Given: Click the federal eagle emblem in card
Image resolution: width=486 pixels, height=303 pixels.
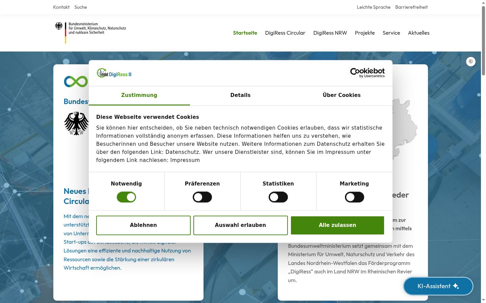Looking at the screenshot, I should point(77,124).
